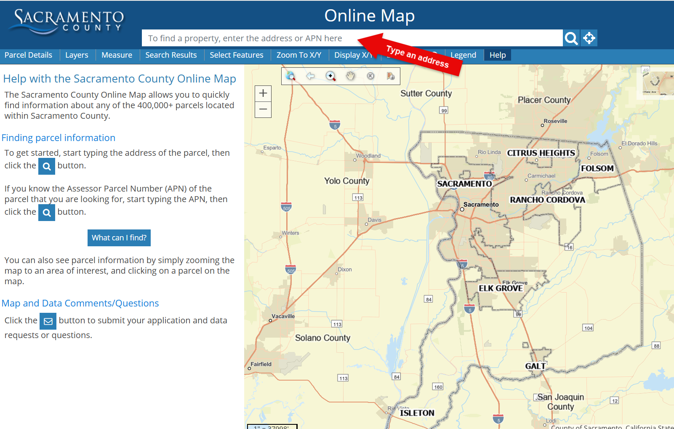This screenshot has height=429, width=674.
Task: Go back to previous map extent arrow
Action: click(x=310, y=76)
